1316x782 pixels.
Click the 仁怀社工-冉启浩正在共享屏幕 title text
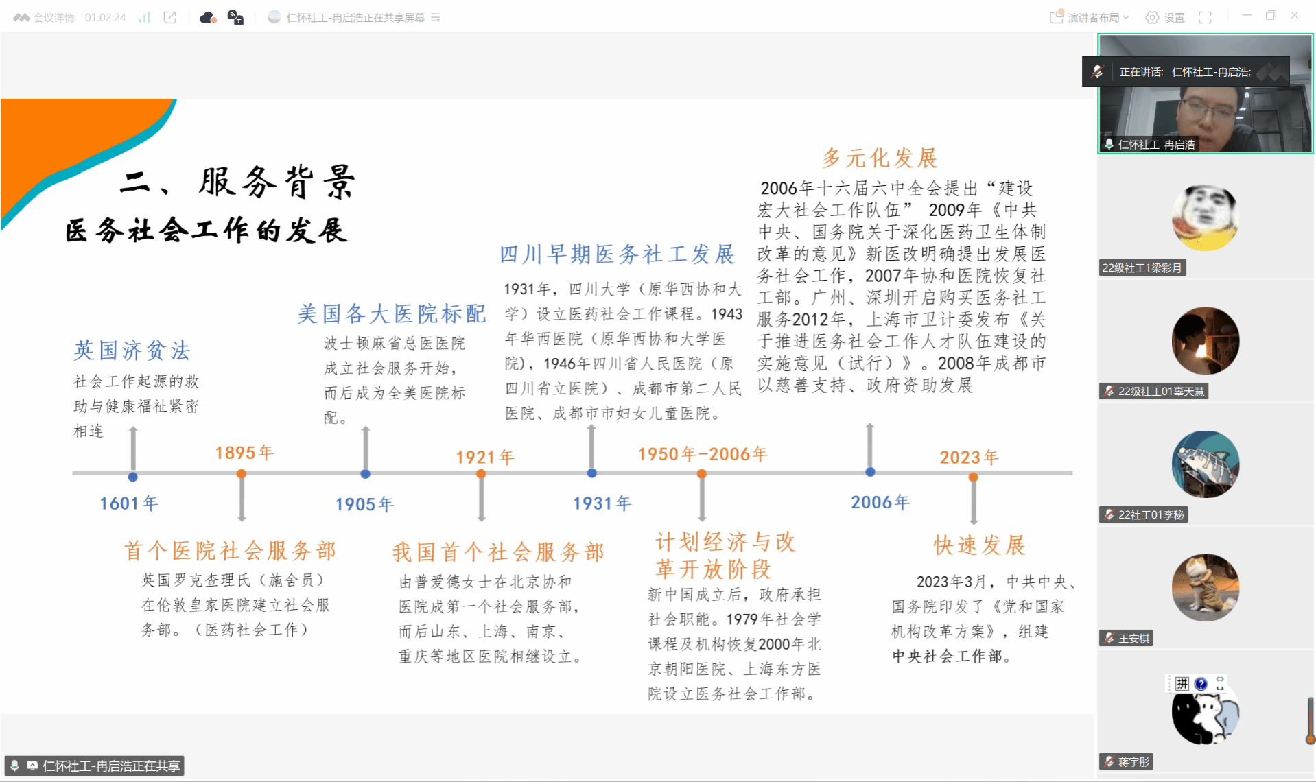[355, 18]
